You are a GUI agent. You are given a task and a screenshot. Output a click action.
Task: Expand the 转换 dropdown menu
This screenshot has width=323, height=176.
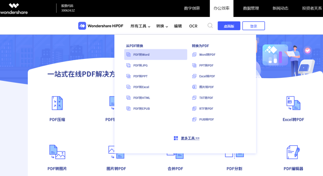(x=162, y=26)
